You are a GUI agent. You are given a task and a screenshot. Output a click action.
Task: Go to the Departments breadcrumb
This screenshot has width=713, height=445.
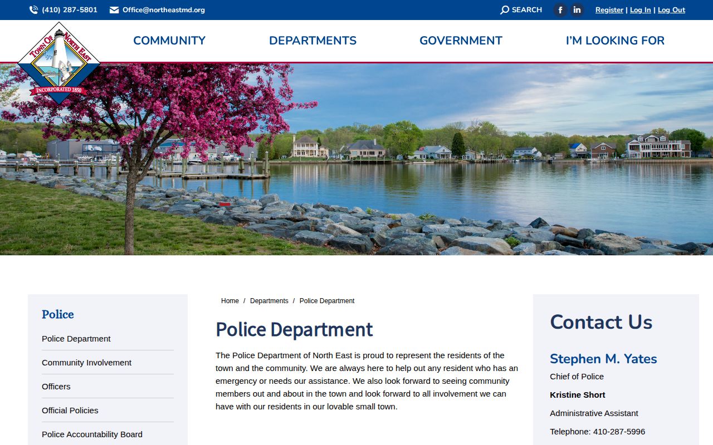(269, 301)
